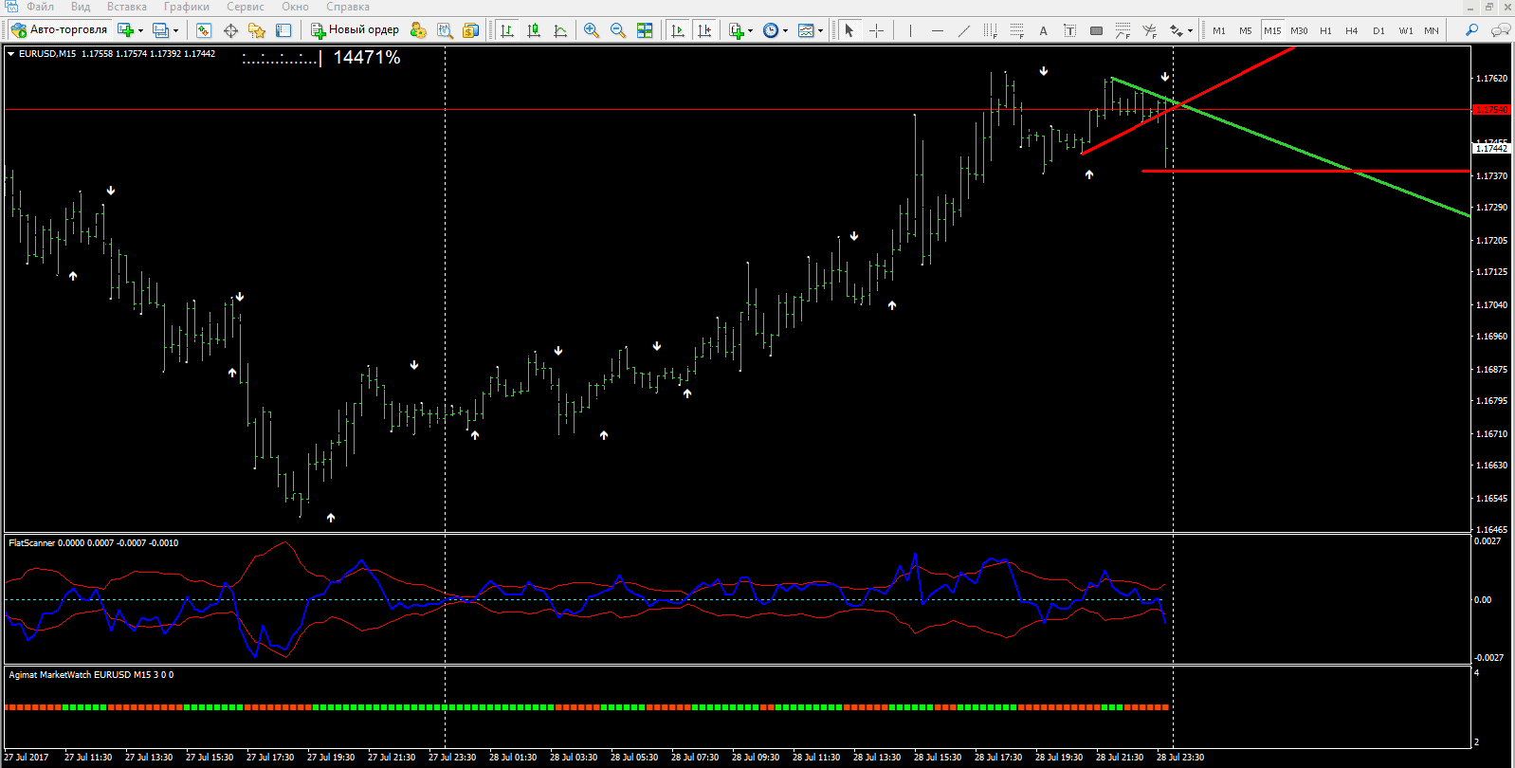
Task: Click the dollar-sign coins toolbar icon
Action: (470, 30)
